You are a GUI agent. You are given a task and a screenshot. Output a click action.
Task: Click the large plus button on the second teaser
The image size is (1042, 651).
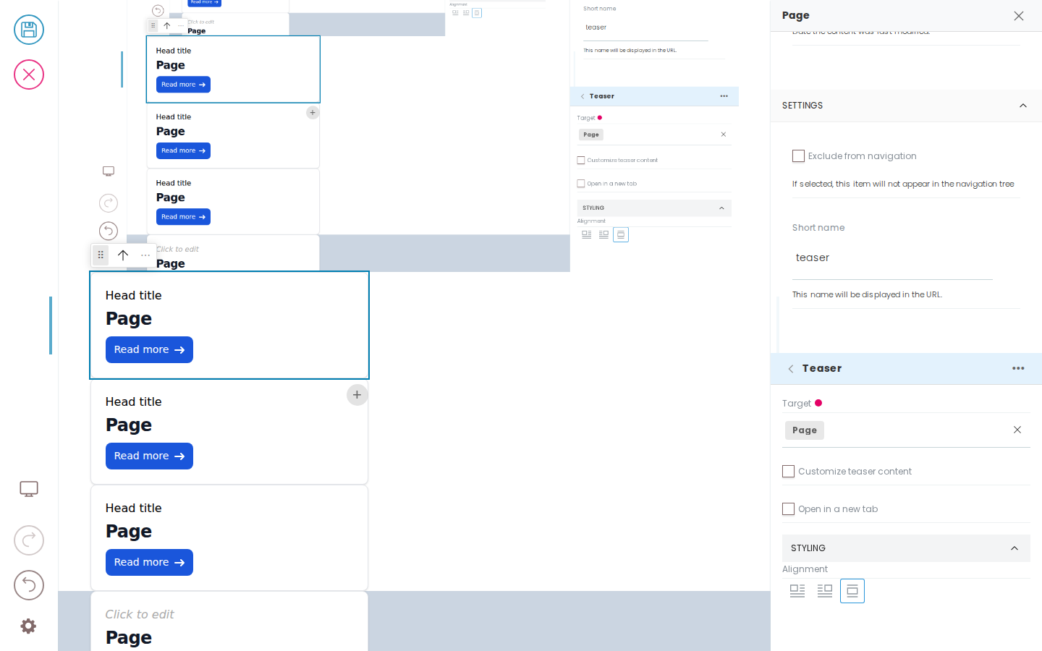click(x=357, y=395)
